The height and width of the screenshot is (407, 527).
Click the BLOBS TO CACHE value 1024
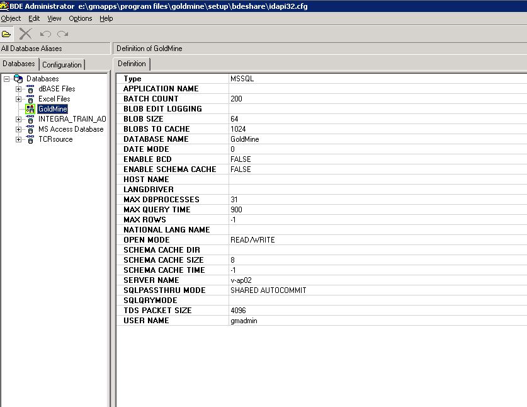tap(238, 129)
